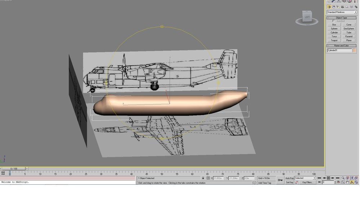
Task: Click the Set Keys key icon
Action: (x=280, y=180)
